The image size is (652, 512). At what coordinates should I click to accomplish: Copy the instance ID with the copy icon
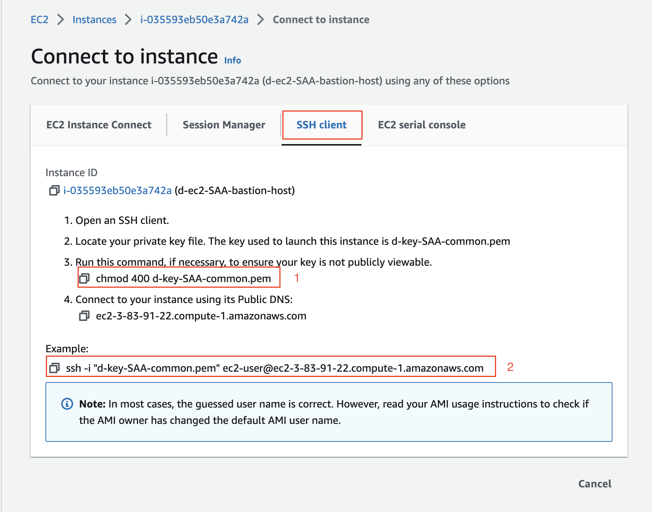pyautogui.click(x=54, y=191)
